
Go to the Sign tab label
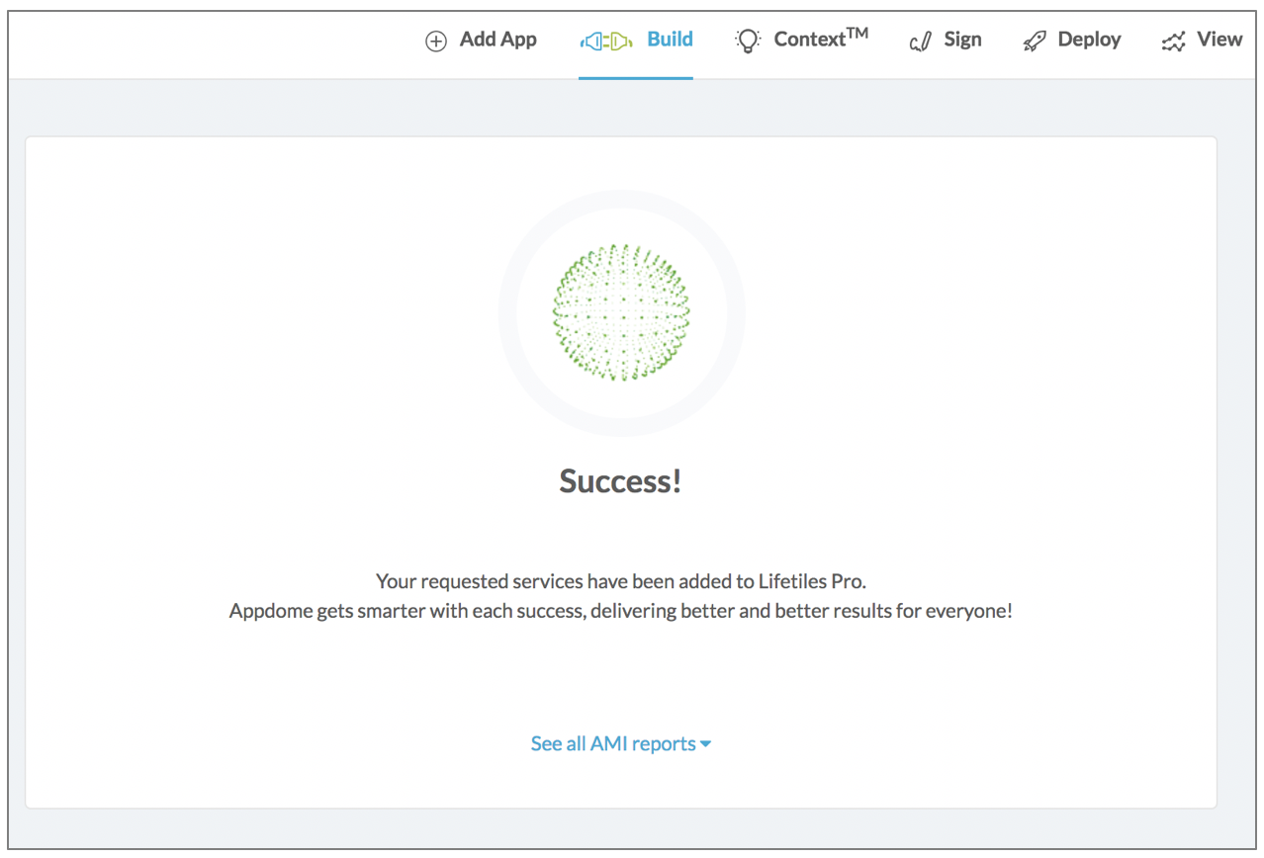(962, 40)
